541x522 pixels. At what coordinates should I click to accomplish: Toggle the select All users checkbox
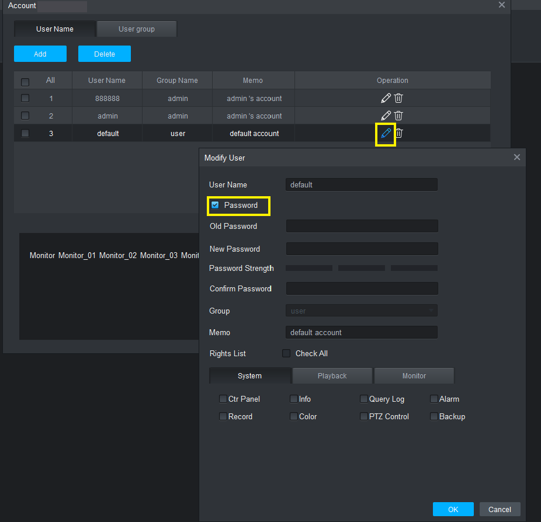[x=25, y=82]
